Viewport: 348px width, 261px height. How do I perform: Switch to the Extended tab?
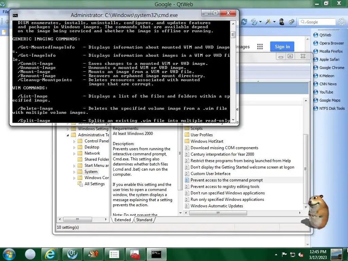(x=122, y=220)
